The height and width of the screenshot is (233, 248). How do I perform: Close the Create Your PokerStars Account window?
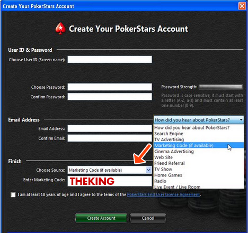click(242, 6)
